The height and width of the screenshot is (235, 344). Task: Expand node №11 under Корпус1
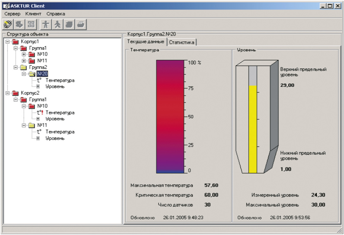24,61
